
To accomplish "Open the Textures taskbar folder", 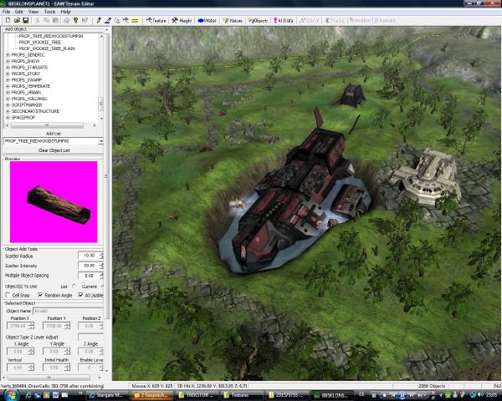I will click(242, 395).
